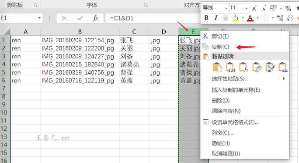The image size is (299, 163).
Task: Expand 选择性粘贴 submenu arrow
Action: tap(284, 78)
